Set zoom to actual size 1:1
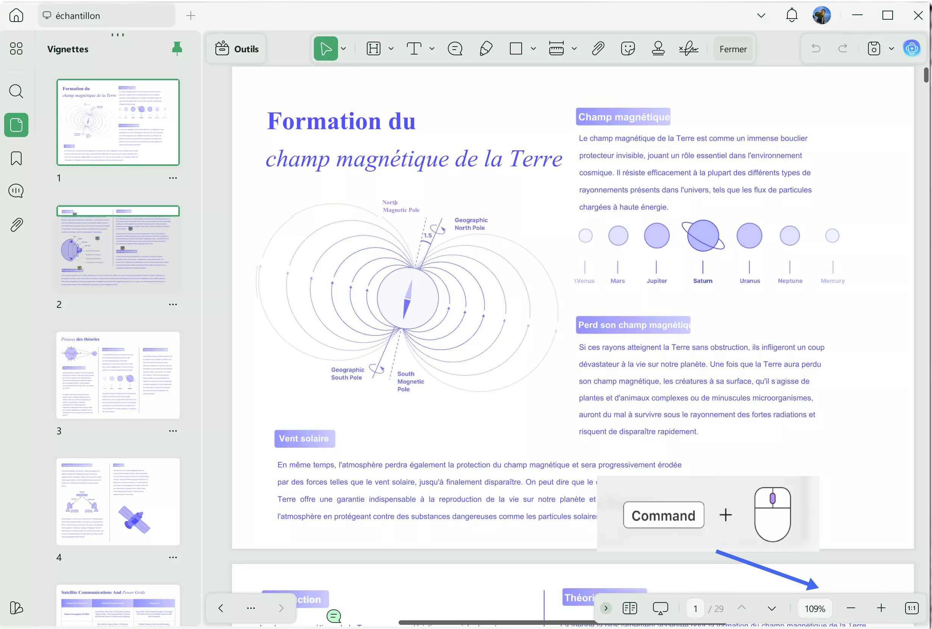932x629 pixels. click(x=912, y=608)
